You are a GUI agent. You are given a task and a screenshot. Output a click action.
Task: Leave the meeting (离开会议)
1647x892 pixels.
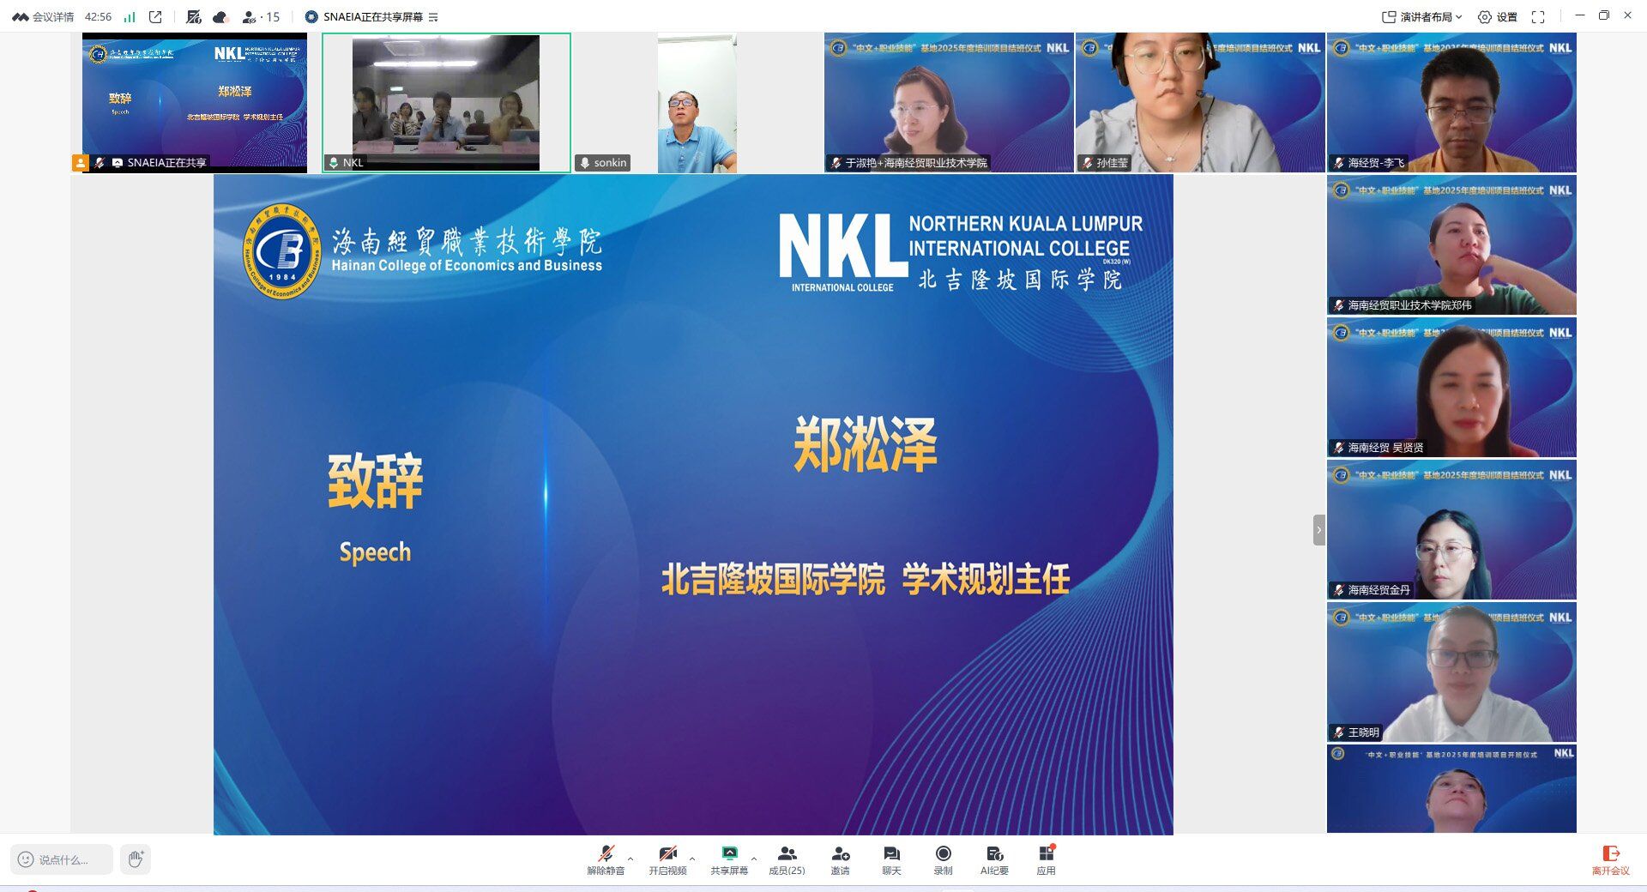pyautogui.click(x=1610, y=859)
